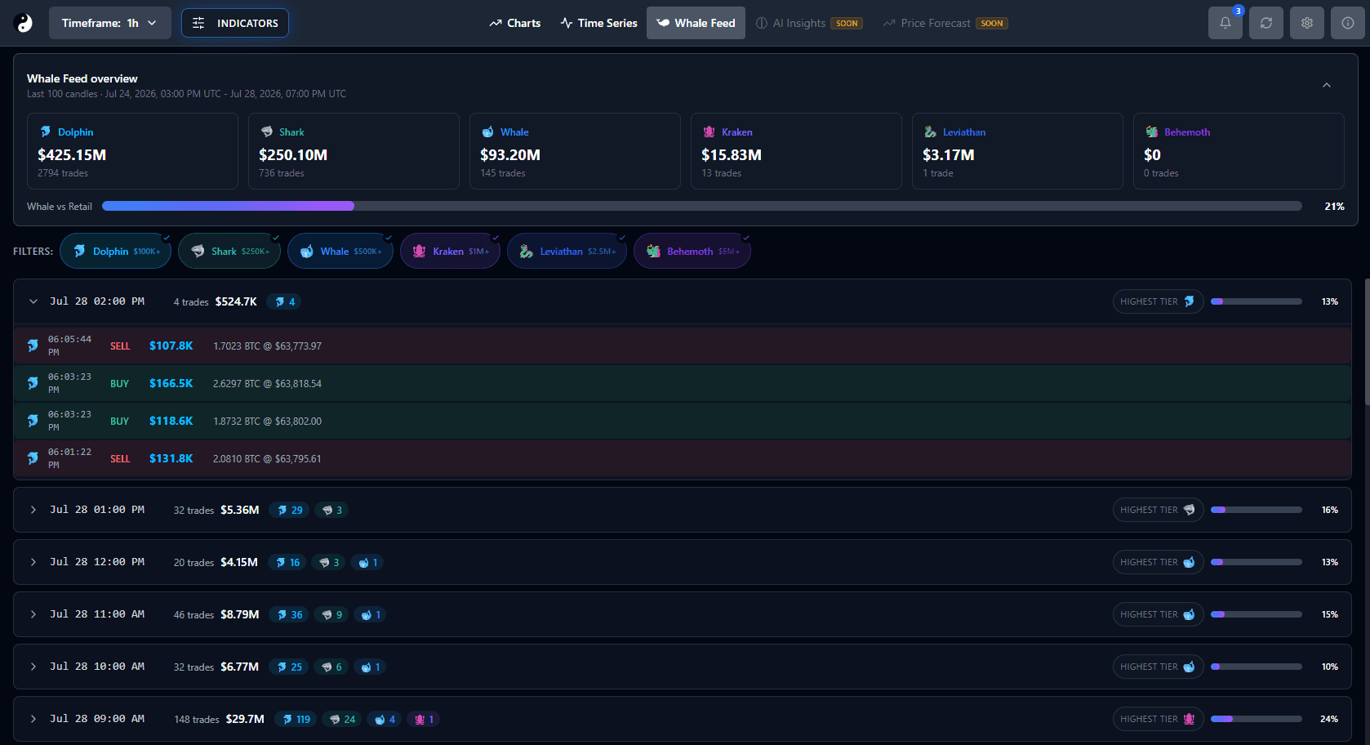The width and height of the screenshot is (1370, 745).
Task: Toggle the Dolphin $100K+ filter
Action: [x=116, y=251]
